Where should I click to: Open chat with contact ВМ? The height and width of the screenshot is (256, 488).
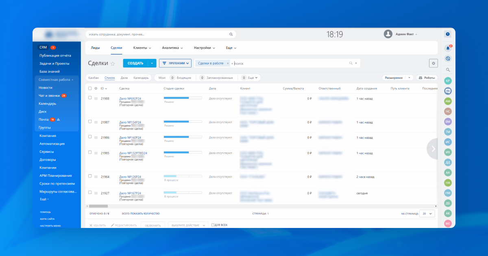pos(448,121)
